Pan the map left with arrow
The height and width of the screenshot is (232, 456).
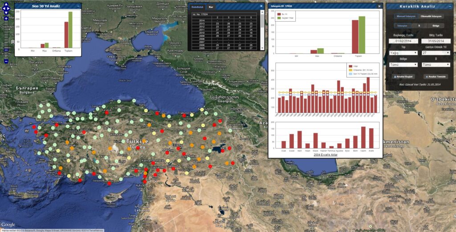pos(4,9)
